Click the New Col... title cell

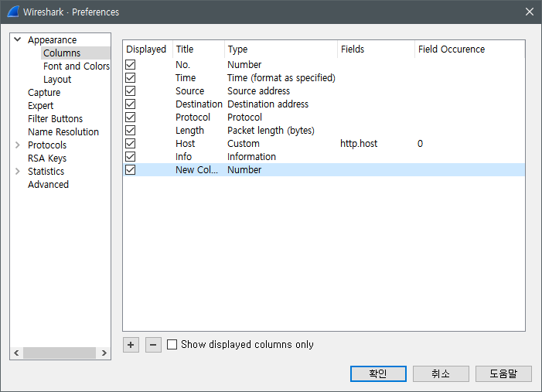point(196,170)
